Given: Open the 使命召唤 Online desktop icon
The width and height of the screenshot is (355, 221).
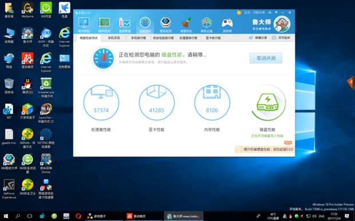Looking at the screenshot, I should tap(46, 164).
